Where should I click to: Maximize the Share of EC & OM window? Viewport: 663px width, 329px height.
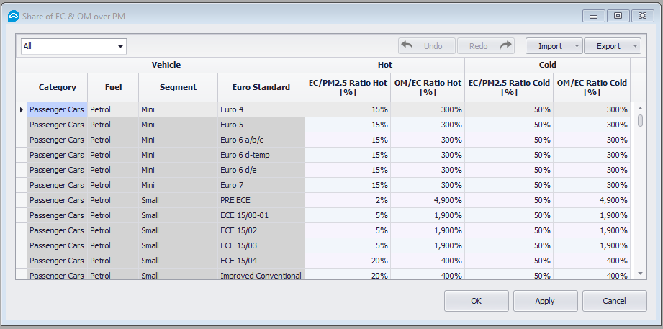pos(618,15)
